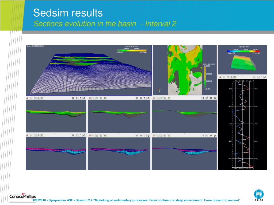Click the 'Time: -810000.000000' annotation
This screenshot has height=205, width=274.
point(36,46)
